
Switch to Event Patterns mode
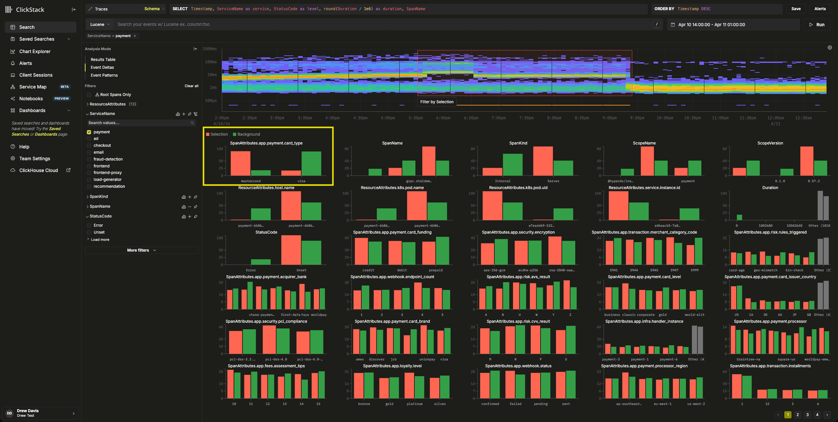104,75
